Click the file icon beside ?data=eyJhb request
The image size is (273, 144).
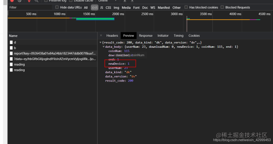pos(11,59)
